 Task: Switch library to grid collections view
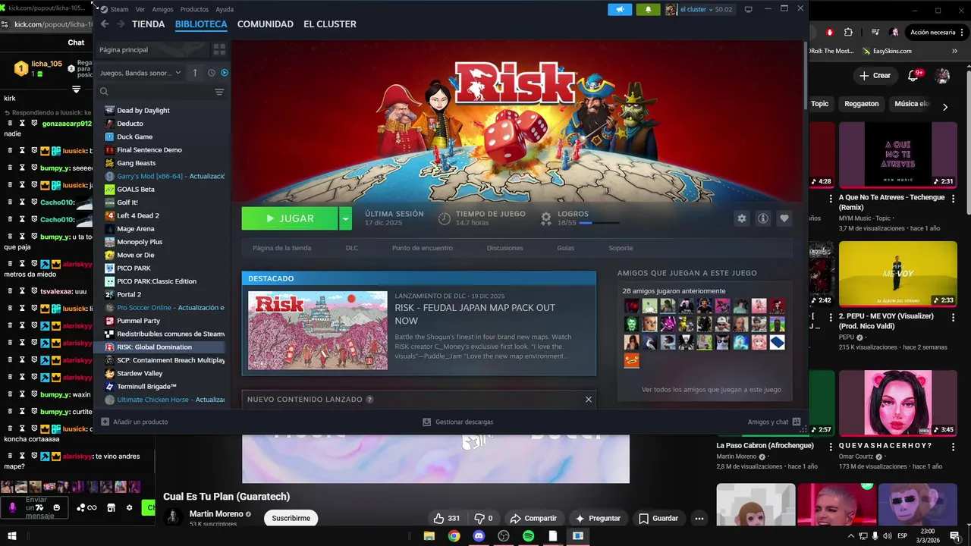coord(219,49)
